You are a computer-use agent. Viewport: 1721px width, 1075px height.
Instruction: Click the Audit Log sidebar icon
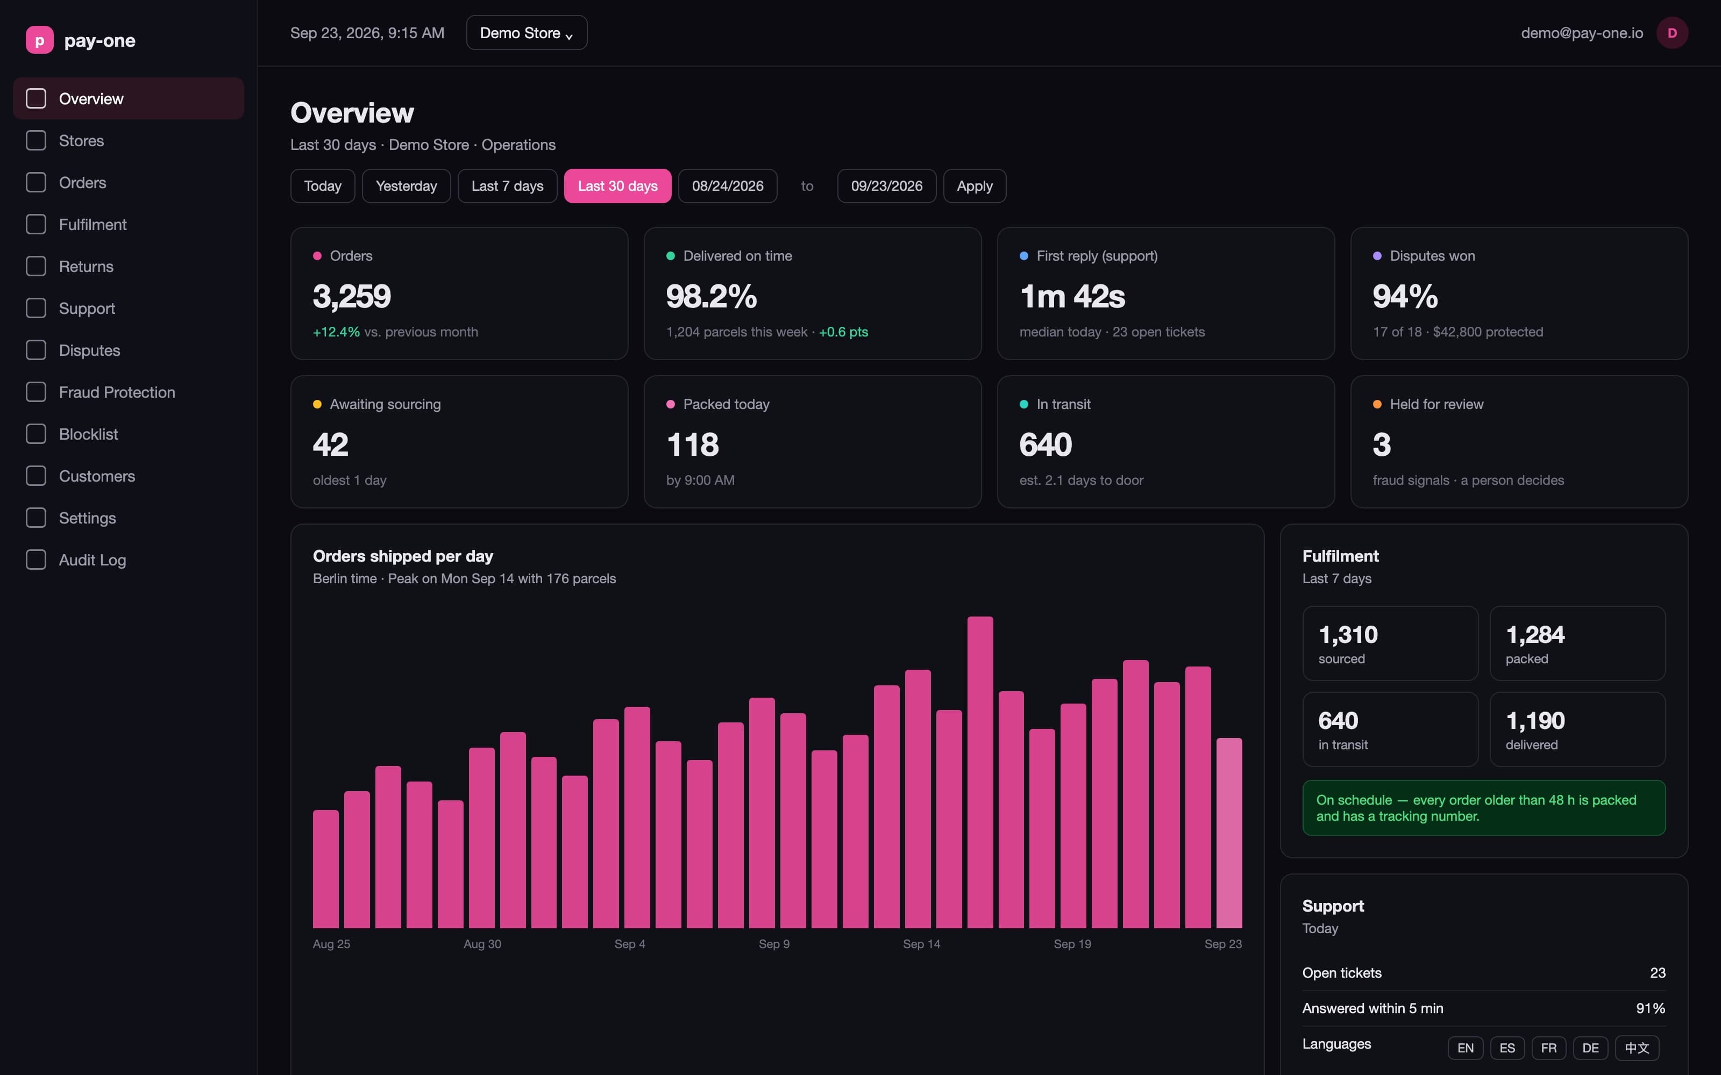click(36, 560)
